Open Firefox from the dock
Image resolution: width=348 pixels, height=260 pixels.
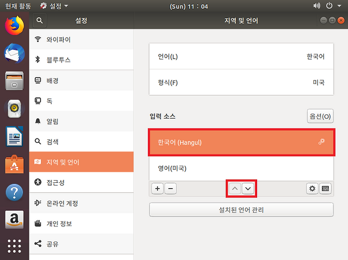click(x=14, y=25)
